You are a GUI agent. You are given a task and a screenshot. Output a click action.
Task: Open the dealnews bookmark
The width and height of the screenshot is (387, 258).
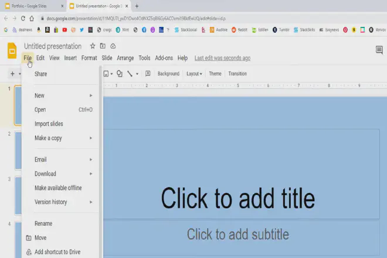pyautogui.click(x=22, y=30)
